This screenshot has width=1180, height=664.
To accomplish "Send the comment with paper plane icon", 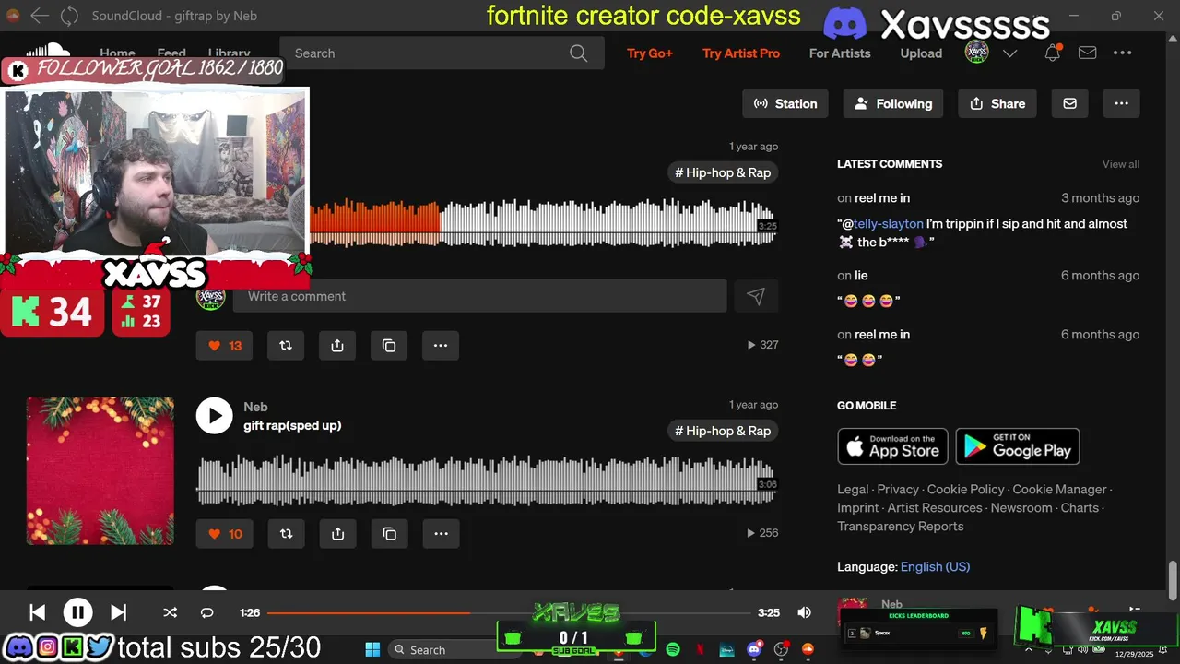I will click(756, 296).
